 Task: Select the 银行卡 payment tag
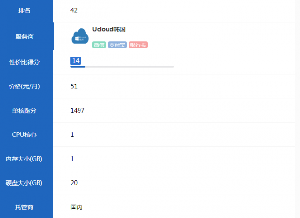(x=138, y=45)
